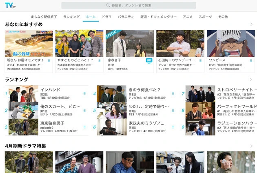Screen dimensions: 257x173
Task: Select the アニメ tab
Action: tap(188, 17)
